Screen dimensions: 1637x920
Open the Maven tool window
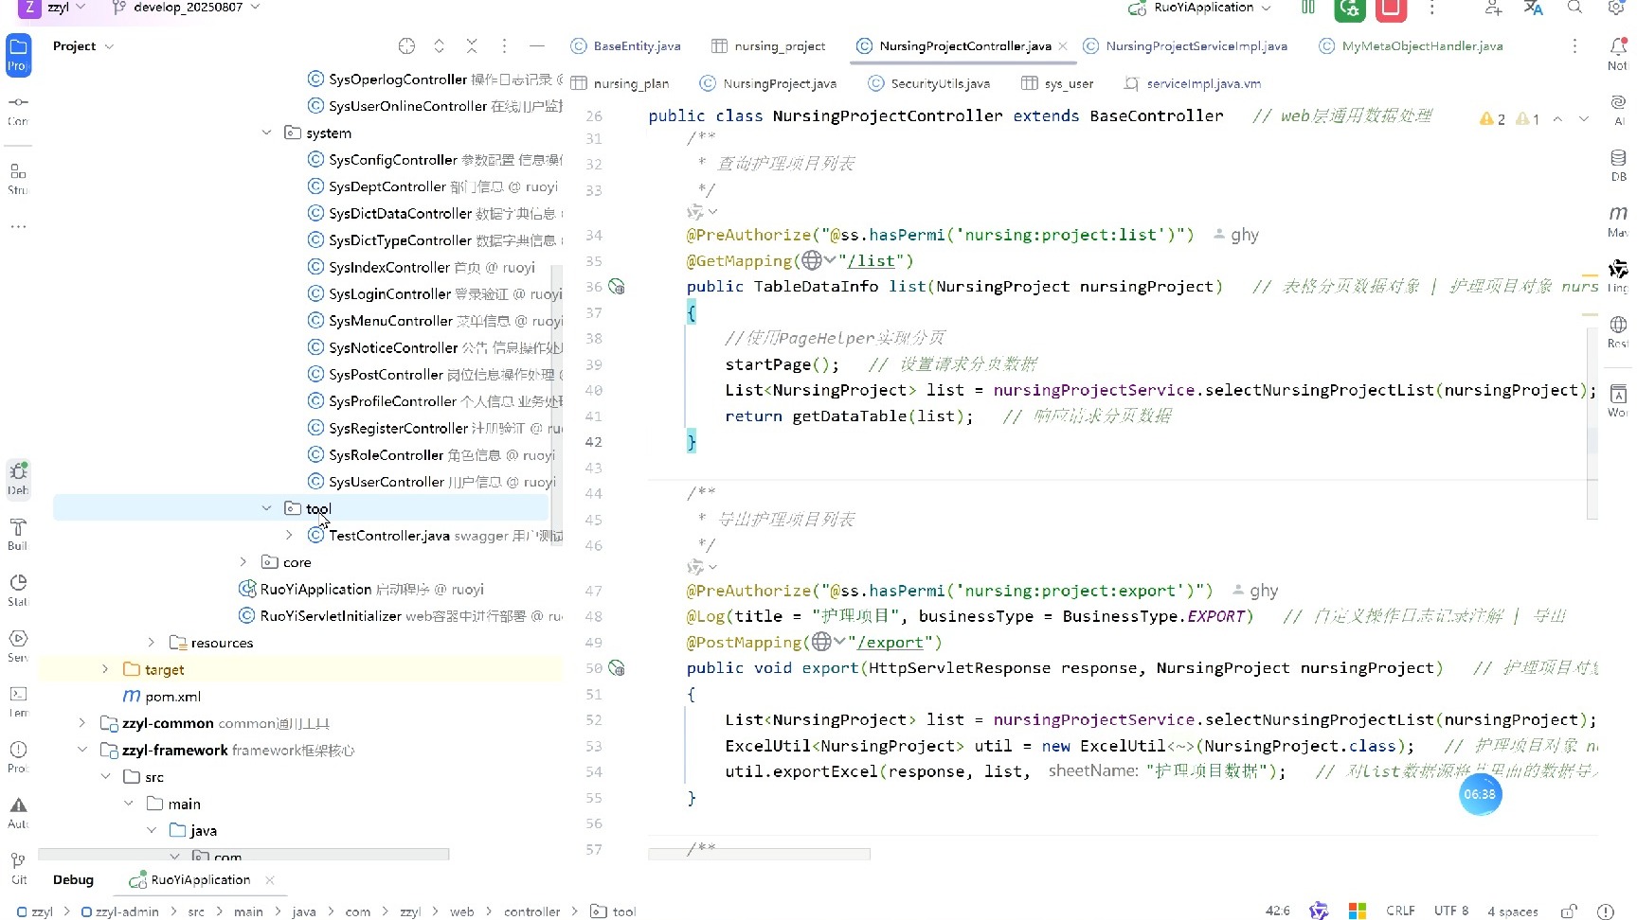pos(1618,221)
